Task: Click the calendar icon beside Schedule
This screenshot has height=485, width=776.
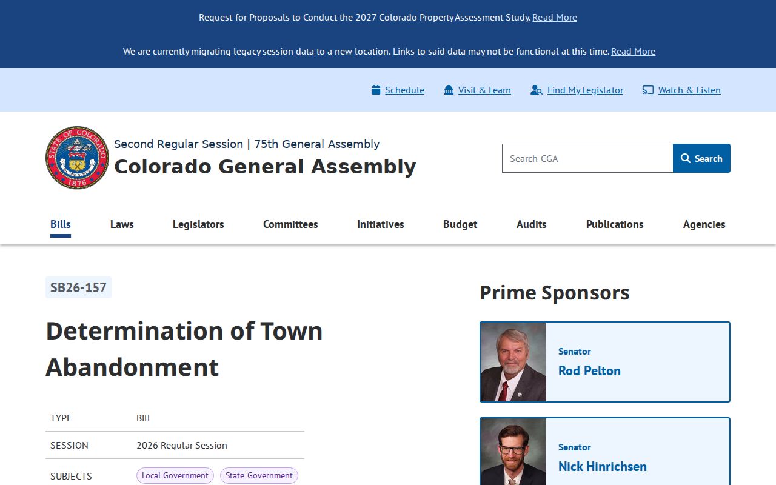Action: point(376,90)
